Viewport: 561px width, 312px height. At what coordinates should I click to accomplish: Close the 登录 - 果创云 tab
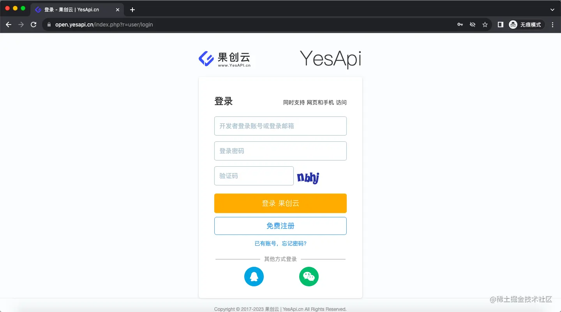[118, 10]
